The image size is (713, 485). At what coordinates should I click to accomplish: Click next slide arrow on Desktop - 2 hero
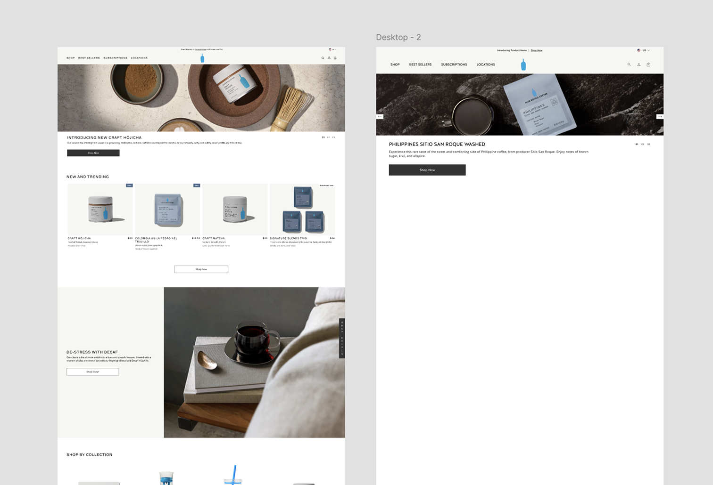pos(660,116)
